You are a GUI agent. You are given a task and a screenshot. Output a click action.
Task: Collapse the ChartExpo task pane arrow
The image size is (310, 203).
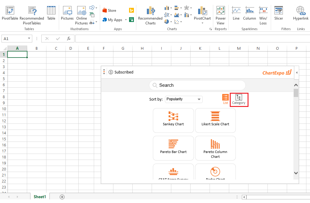click(x=296, y=73)
